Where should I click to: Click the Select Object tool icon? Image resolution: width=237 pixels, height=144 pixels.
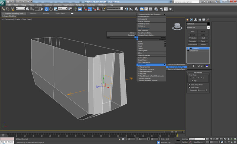coord(27,9)
